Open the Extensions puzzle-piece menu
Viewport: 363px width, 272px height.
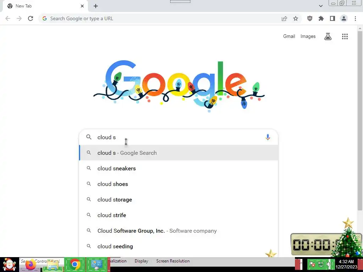(321, 18)
